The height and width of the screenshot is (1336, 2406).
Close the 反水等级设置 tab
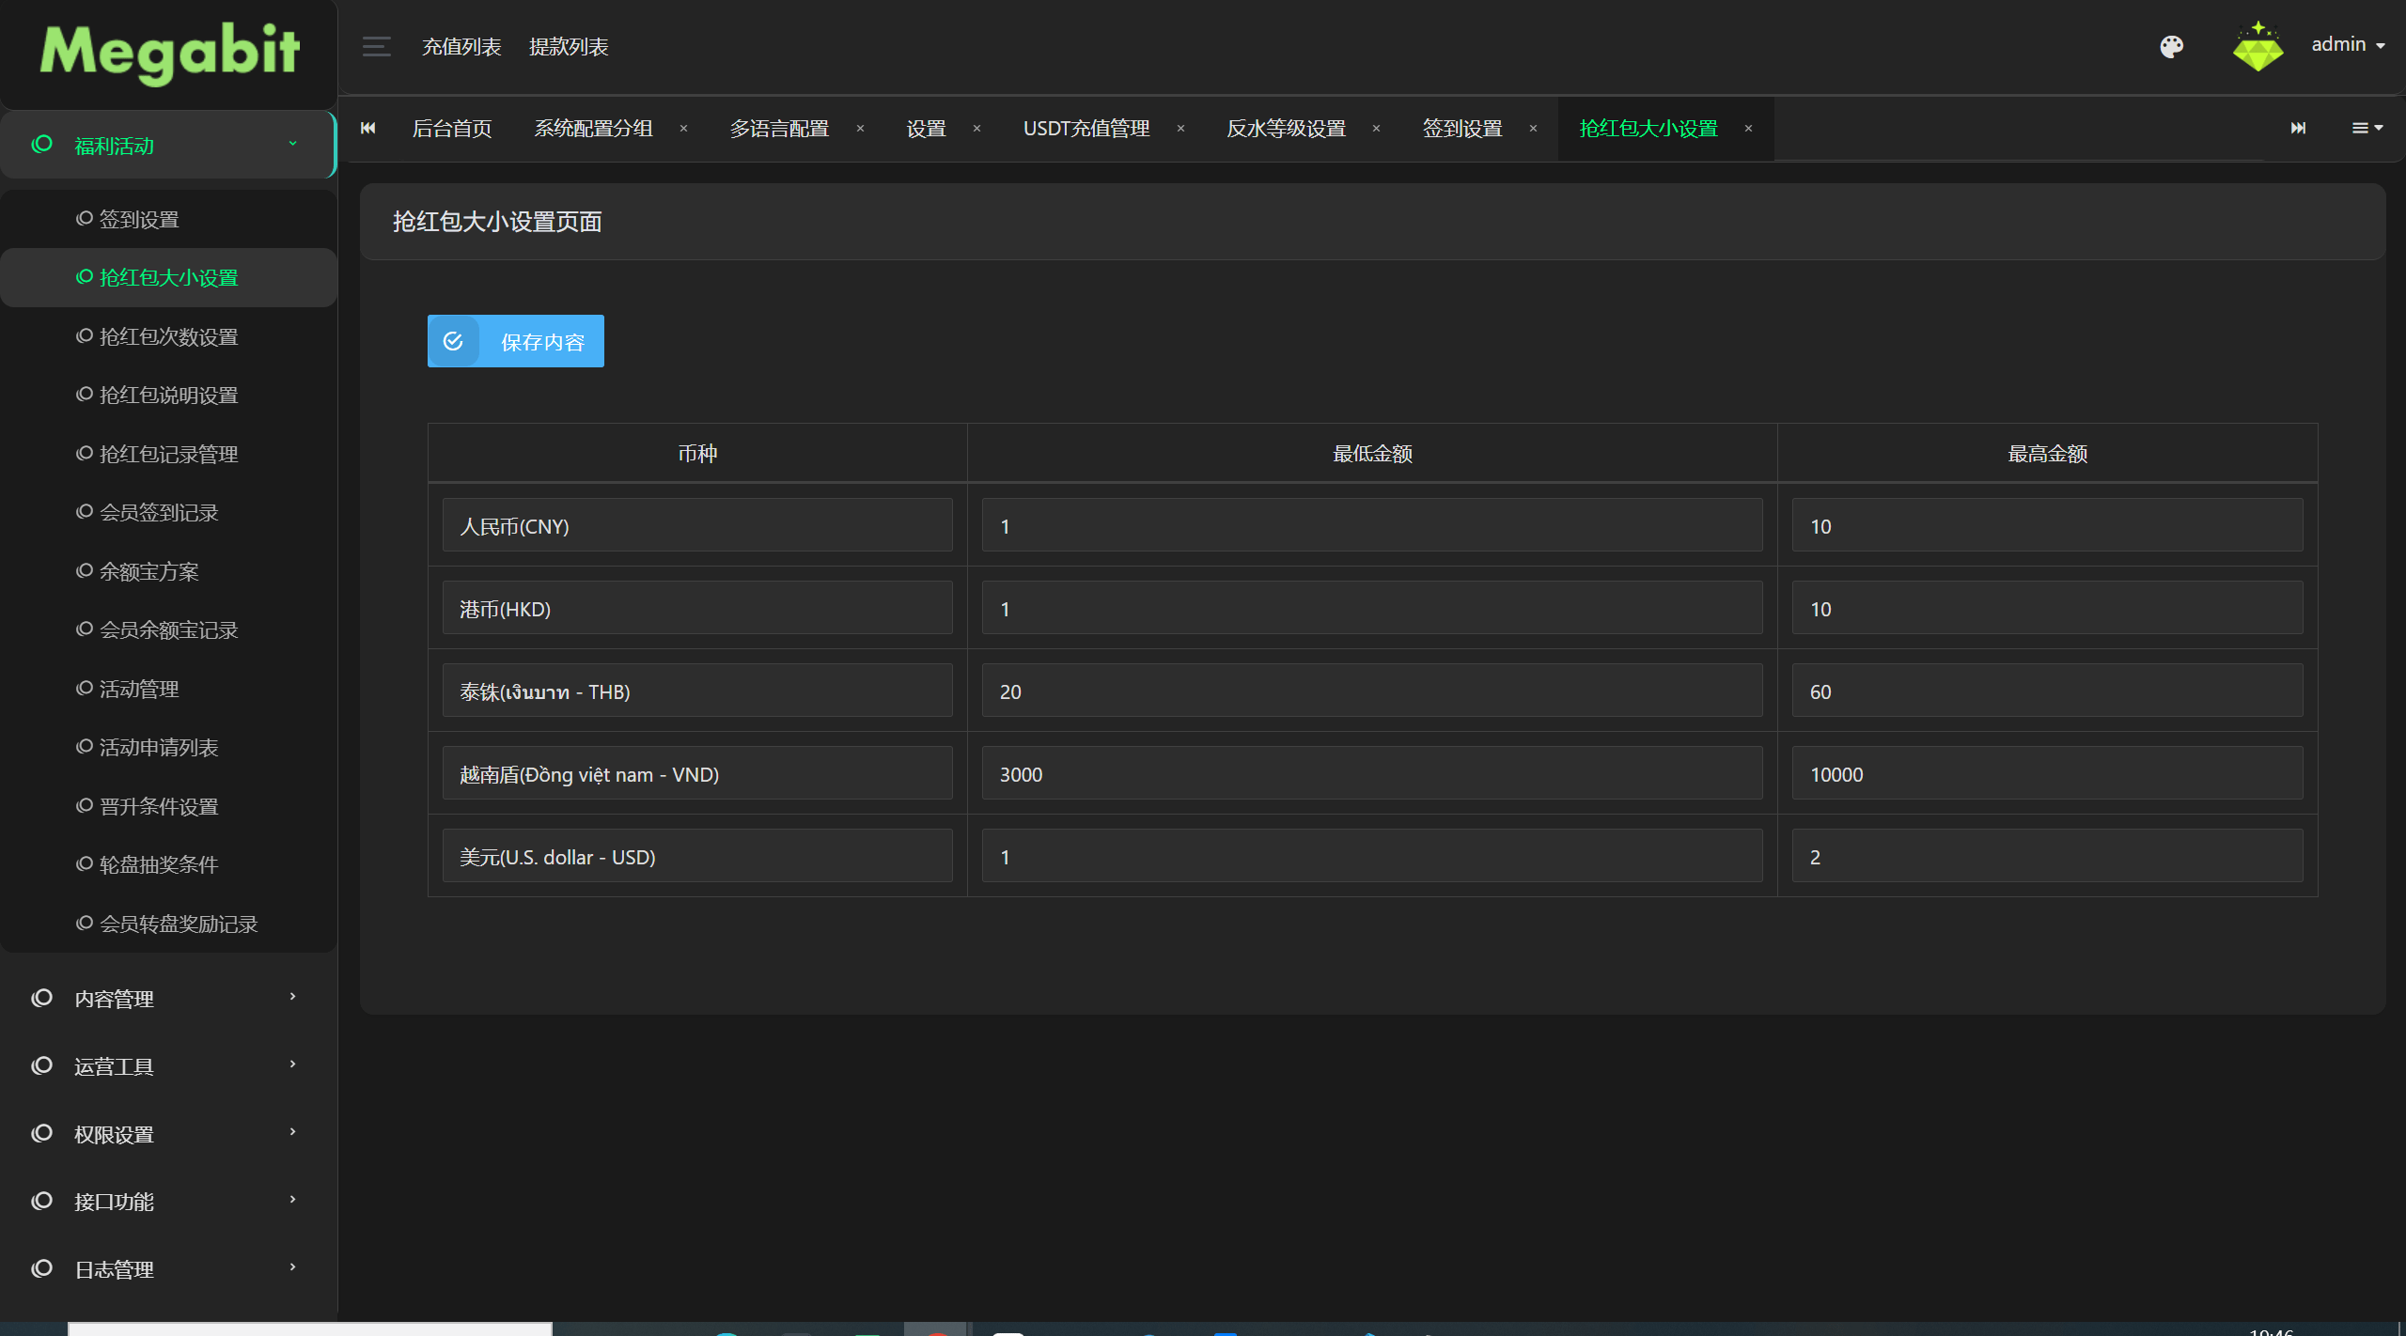coord(1376,129)
